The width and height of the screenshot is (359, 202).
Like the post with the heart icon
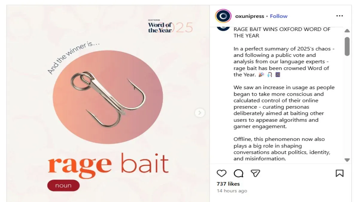pyautogui.click(x=221, y=173)
